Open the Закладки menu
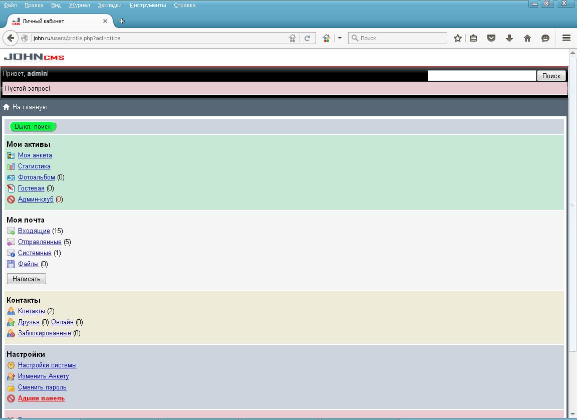This screenshot has height=420, width=577. (110, 5)
